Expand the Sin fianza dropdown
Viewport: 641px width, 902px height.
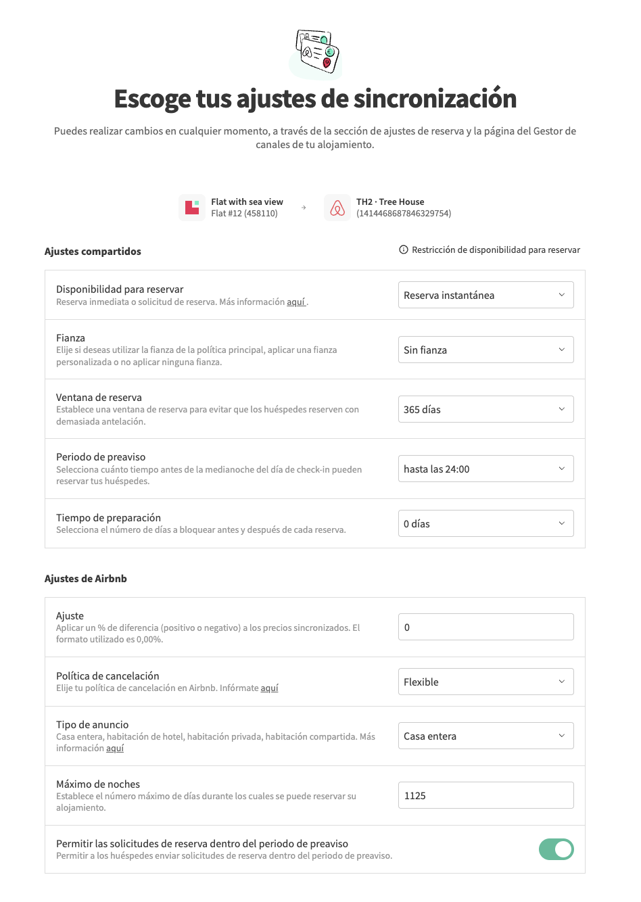[x=485, y=350]
